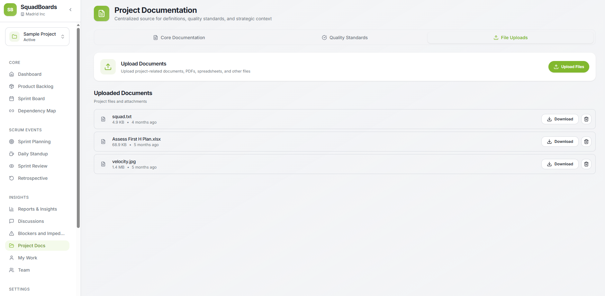Viewport: 605px width, 296px height.
Task: Click the My Work person icon
Action: click(12, 258)
